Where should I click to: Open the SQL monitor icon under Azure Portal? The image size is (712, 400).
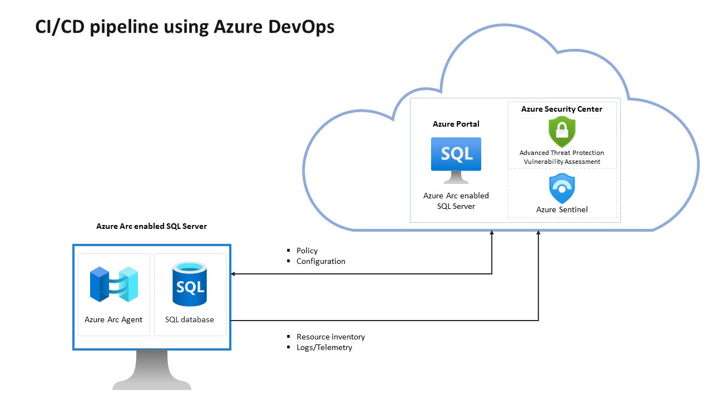point(456,154)
